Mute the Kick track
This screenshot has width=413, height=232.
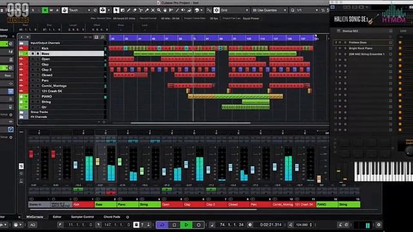coord(33,48)
